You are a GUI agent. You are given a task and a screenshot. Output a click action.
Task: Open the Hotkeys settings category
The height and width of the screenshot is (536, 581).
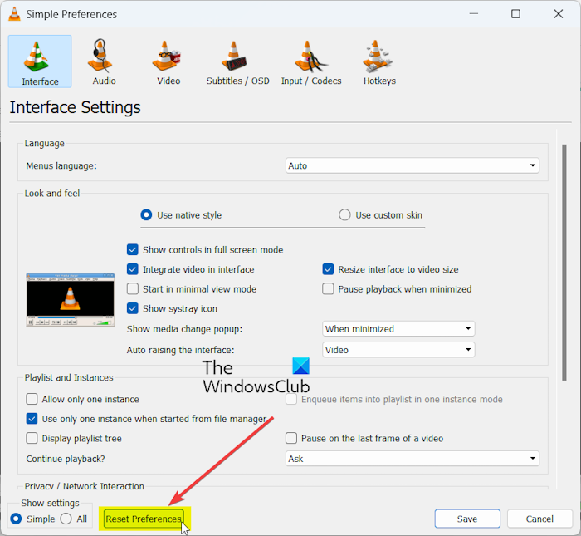pyautogui.click(x=379, y=61)
